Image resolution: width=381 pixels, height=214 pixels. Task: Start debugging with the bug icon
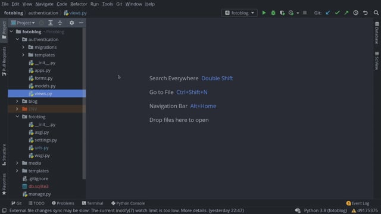pyautogui.click(x=273, y=13)
